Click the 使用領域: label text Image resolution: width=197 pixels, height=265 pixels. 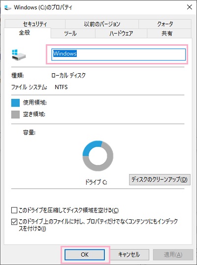[x=35, y=103]
